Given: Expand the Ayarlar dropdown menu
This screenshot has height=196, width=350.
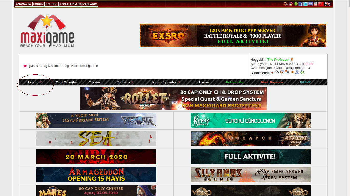Looking at the screenshot, I should click(35, 82).
